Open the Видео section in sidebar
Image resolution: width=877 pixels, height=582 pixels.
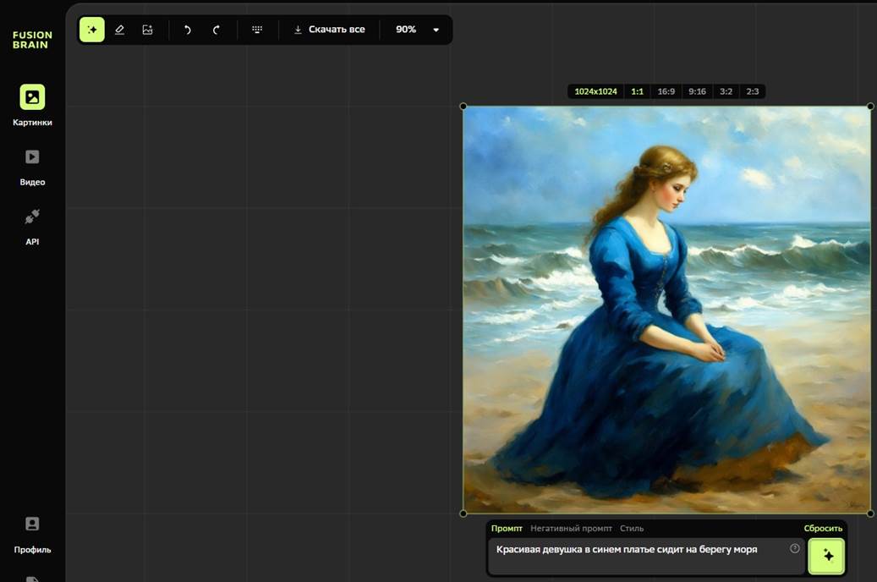pyautogui.click(x=32, y=166)
